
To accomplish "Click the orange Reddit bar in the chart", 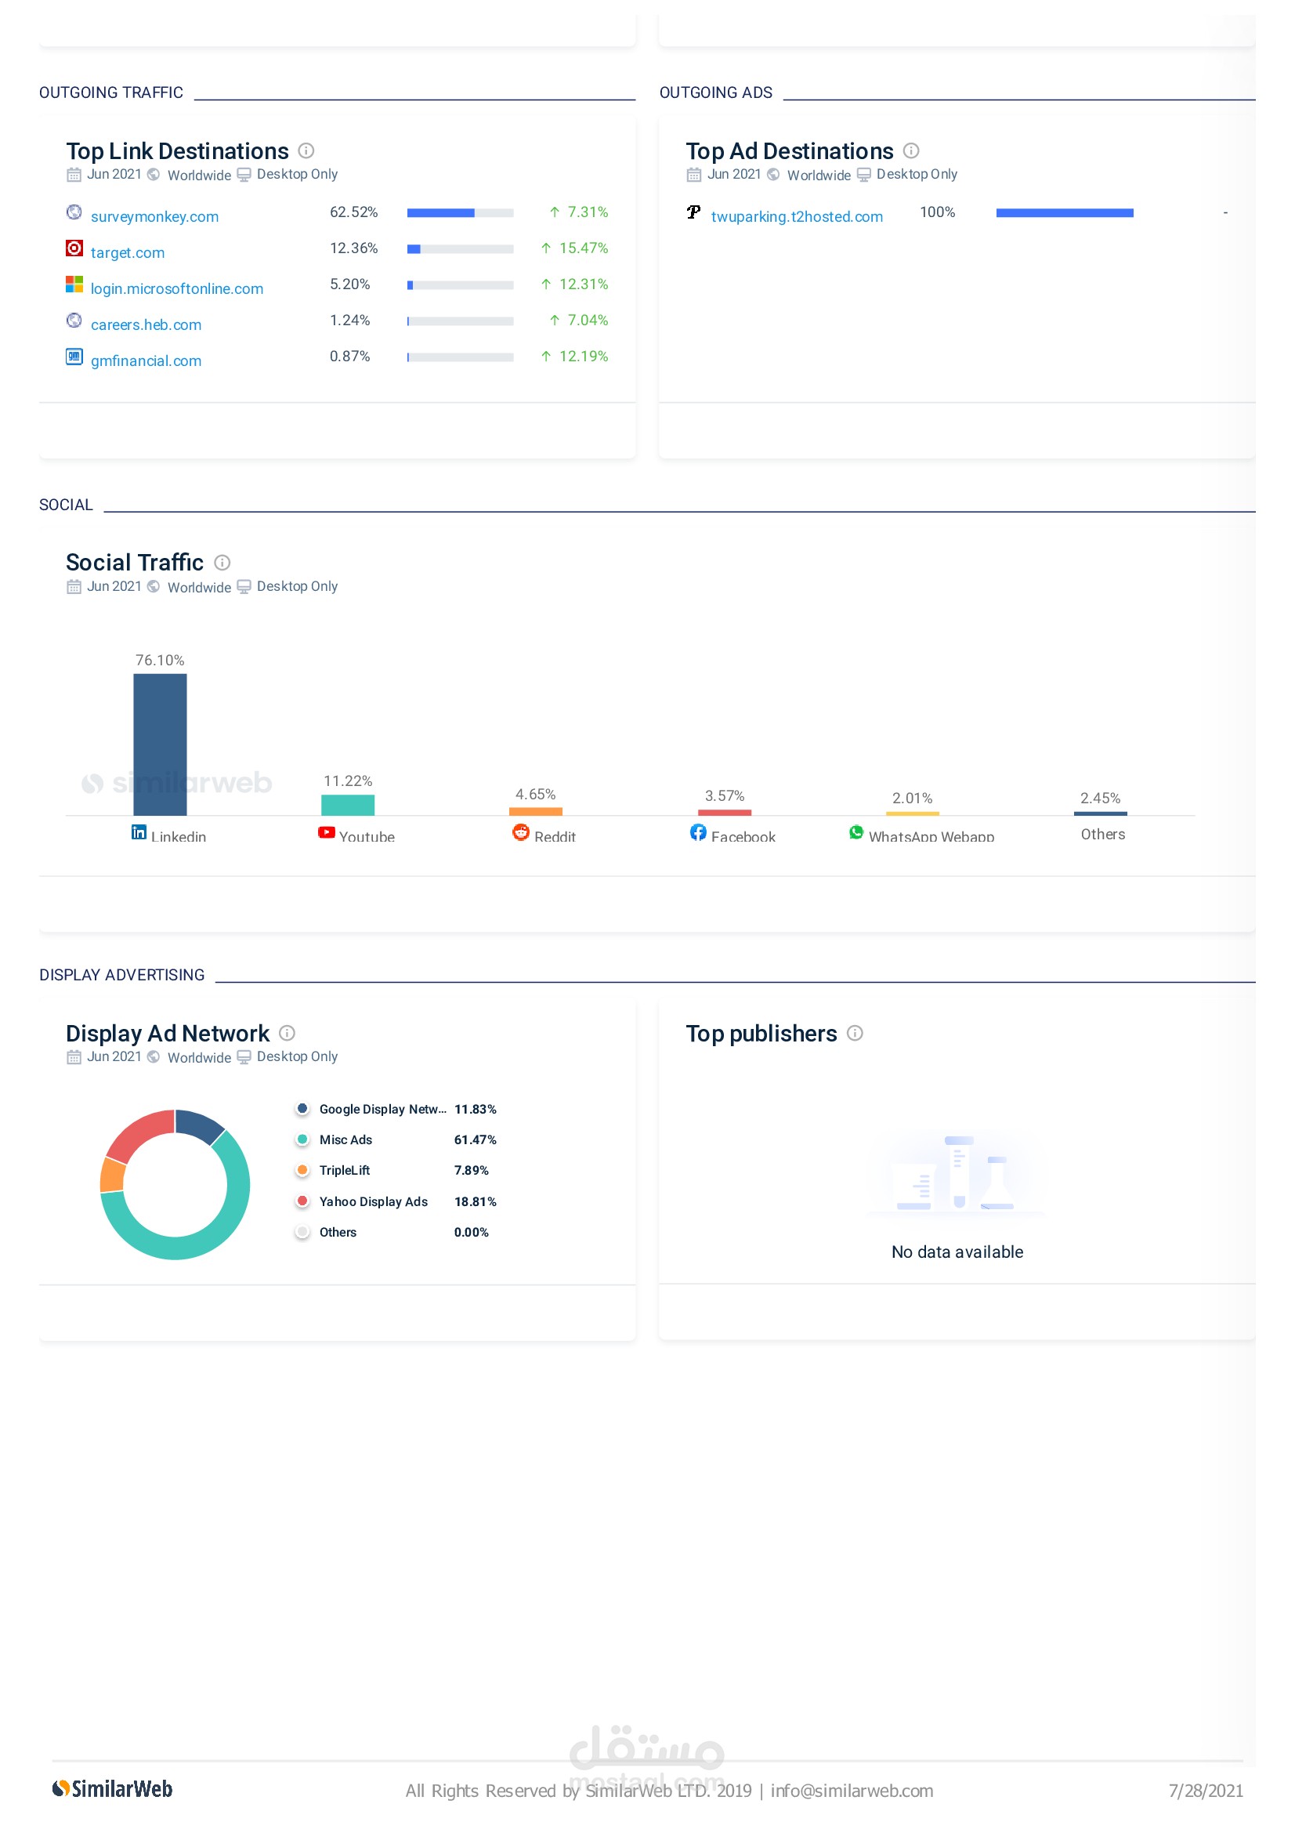I will [535, 811].
